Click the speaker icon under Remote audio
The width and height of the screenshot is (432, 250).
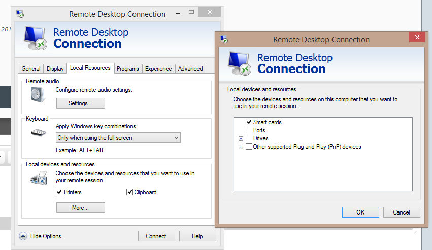click(x=38, y=94)
